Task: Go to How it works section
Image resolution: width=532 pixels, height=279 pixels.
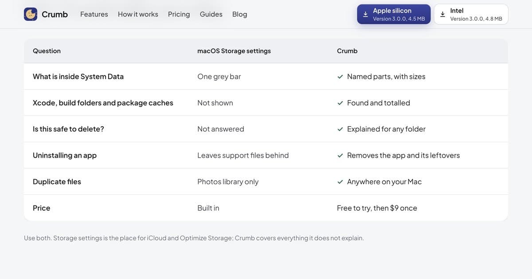Action: pos(138,14)
